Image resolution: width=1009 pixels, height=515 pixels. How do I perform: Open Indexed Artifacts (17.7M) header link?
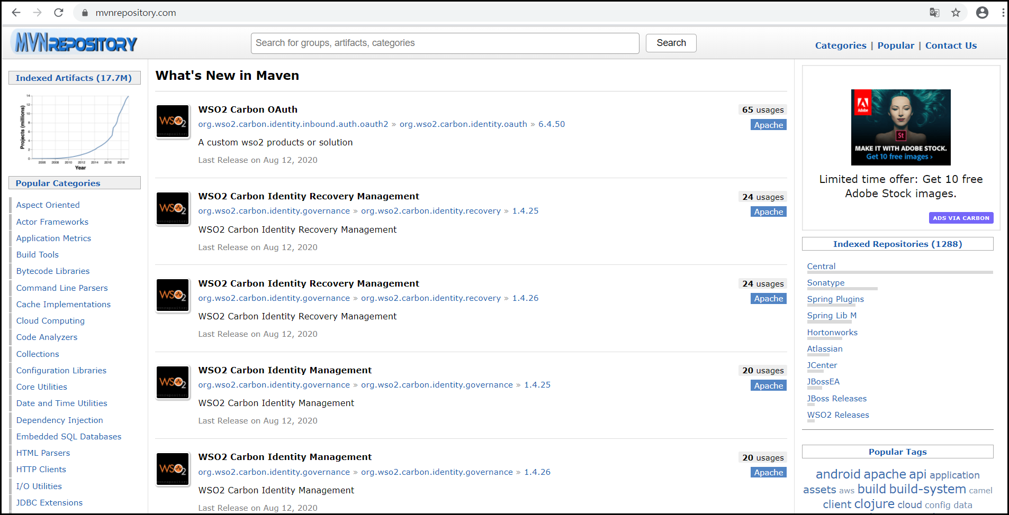[x=74, y=78]
